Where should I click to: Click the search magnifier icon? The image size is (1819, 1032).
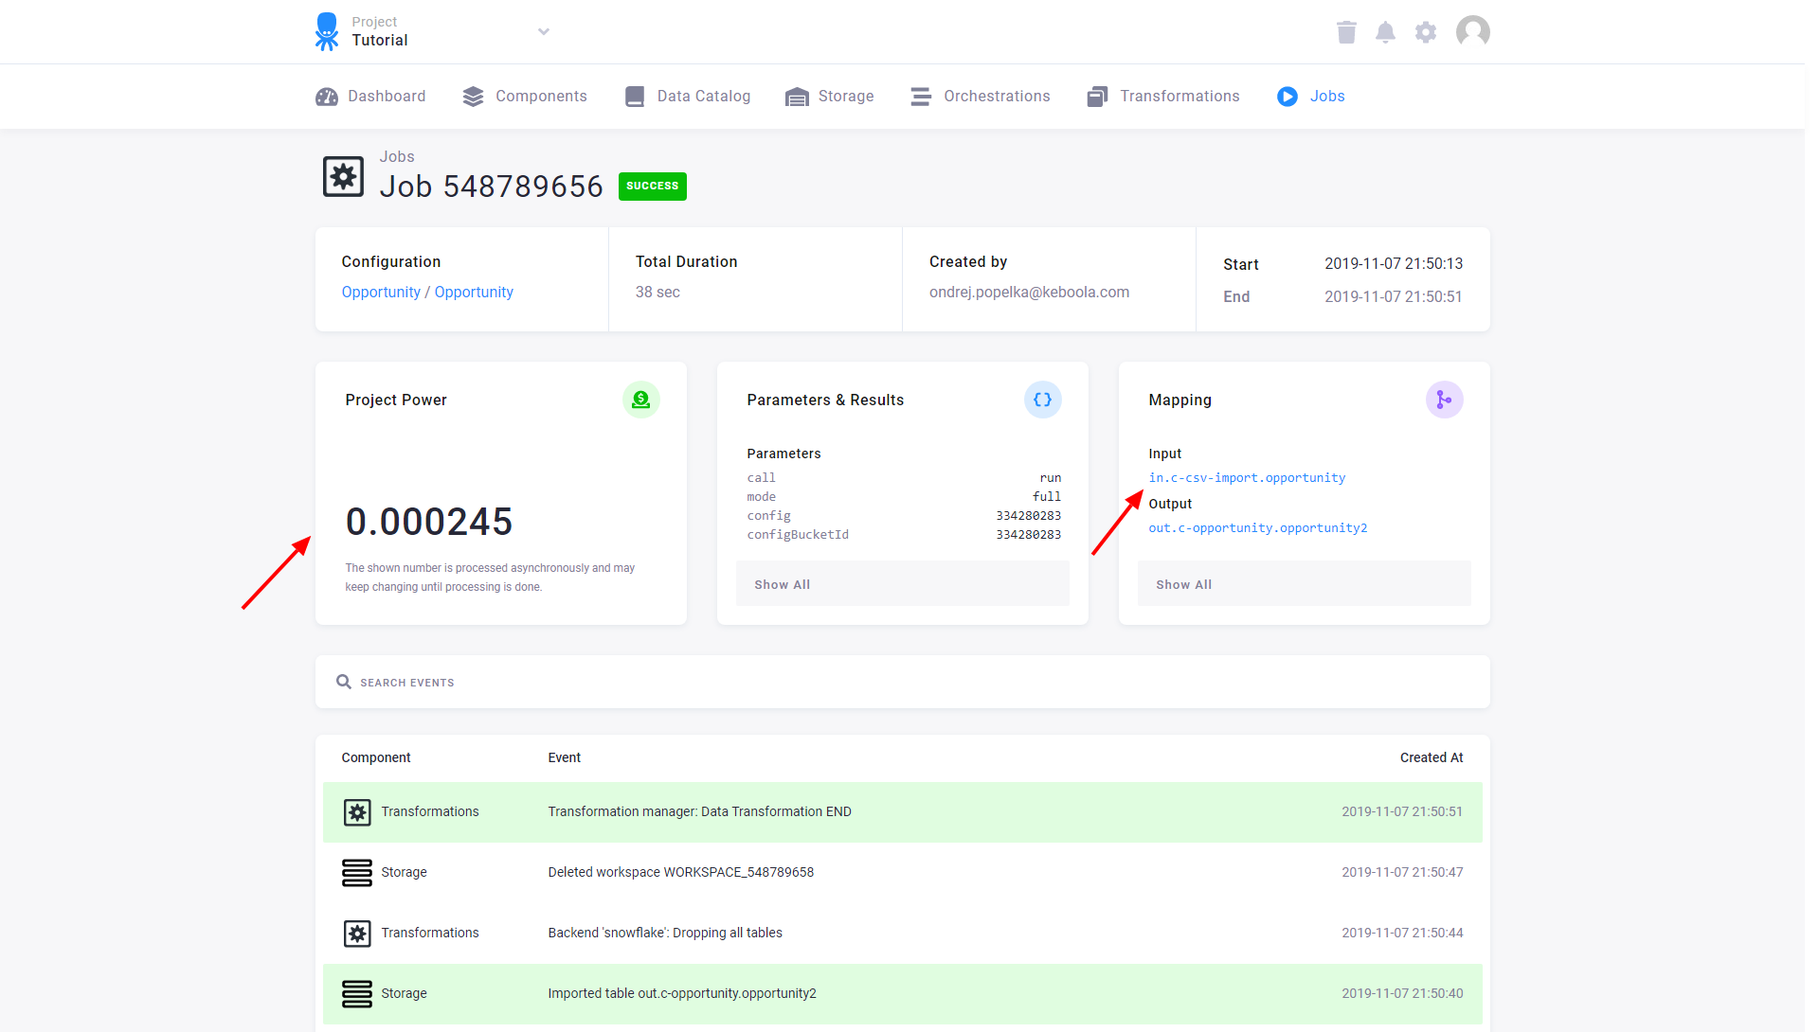pos(344,682)
